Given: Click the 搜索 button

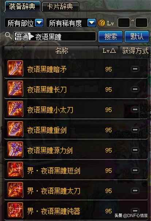Looking at the screenshot, I should tap(111, 37).
